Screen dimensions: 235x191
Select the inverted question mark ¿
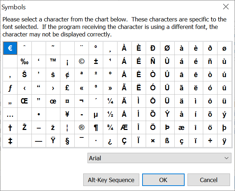click(110, 141)
